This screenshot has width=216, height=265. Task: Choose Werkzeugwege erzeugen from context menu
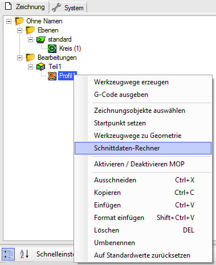pos(143,82)
